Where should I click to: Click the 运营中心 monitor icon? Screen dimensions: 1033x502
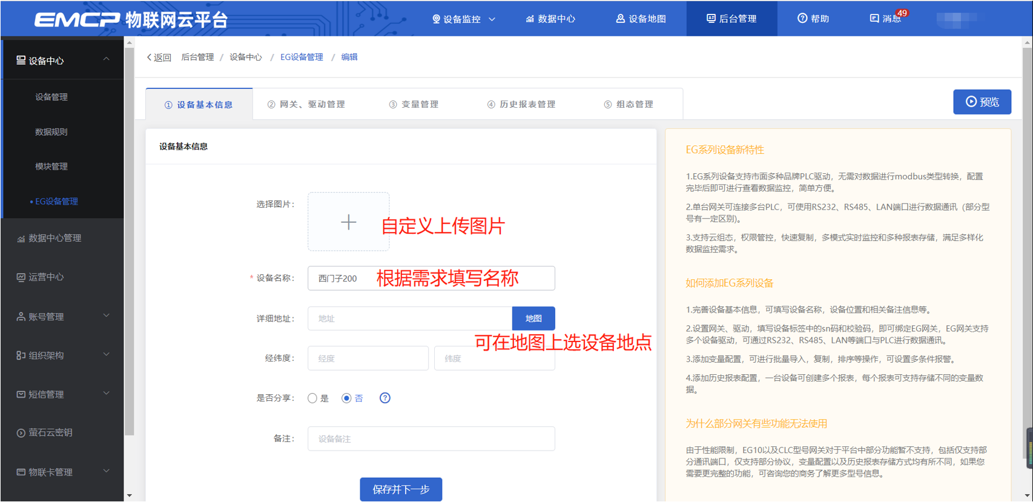[21, 277]
